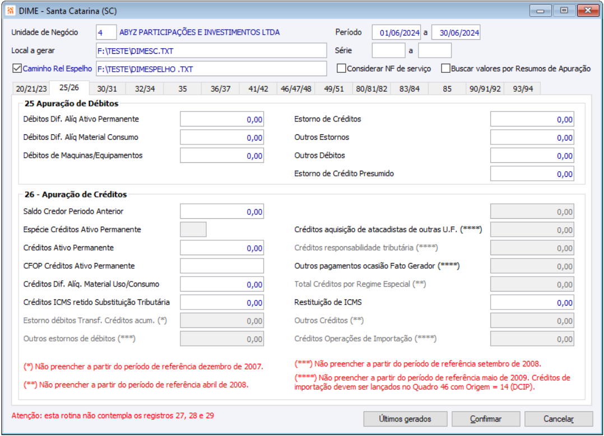Open the 30/31 tab
This screenshot has height=436, width=604.
pyautogui.click(x=107, y=89)
